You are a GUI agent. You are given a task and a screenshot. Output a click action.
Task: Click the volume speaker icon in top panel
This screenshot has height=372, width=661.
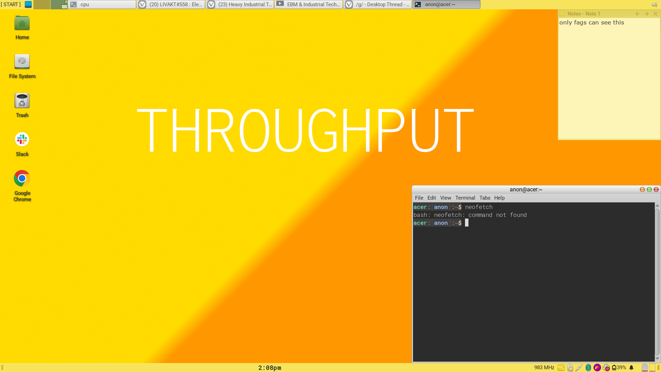pos(654,4)
